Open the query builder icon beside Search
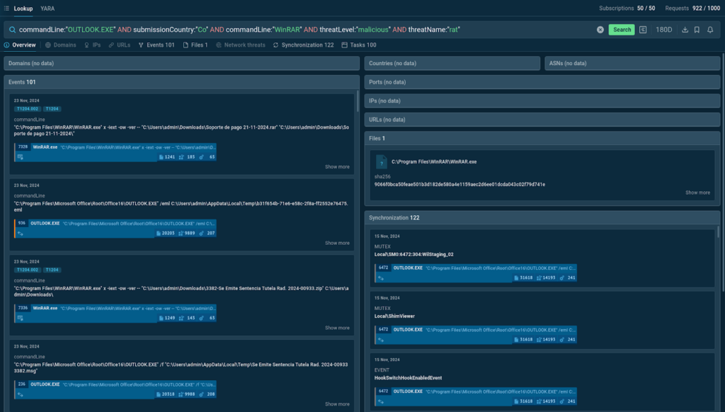The width and height of the screenshot is (725, 412). click(x=643, y=30)
